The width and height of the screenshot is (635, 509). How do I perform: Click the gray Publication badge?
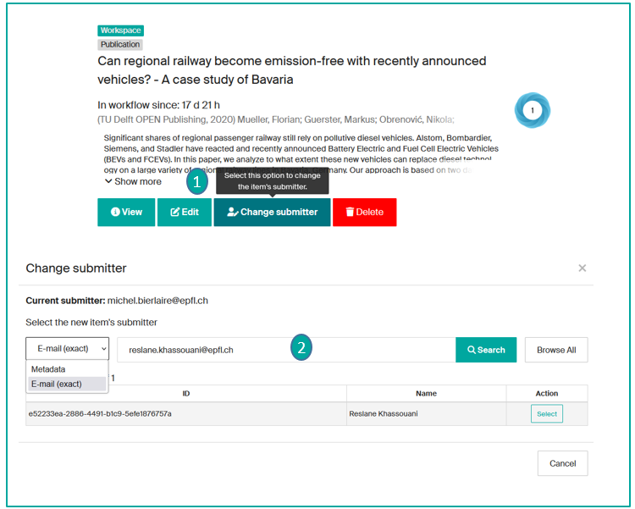[120, 44]
